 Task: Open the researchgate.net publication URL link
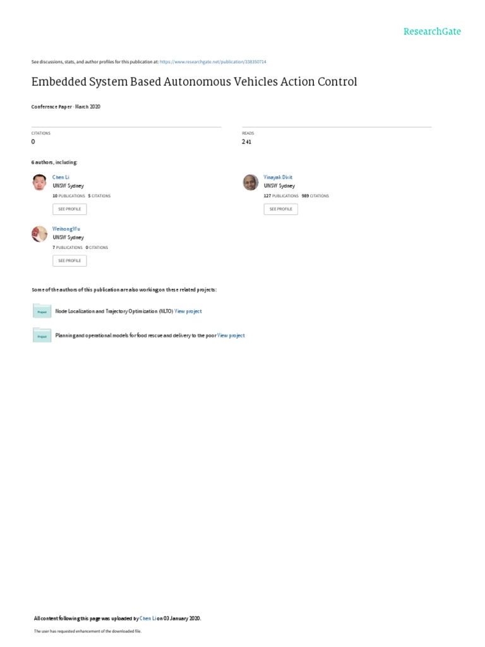pyautogui.click(x=213, y=62)
